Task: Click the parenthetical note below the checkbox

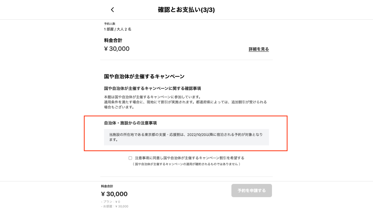Action: [x=186, y=164]
